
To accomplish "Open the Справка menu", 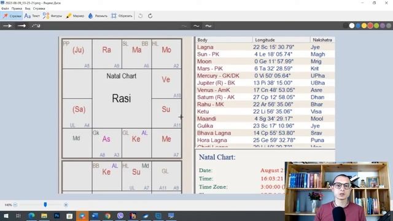I will tap(39, 9).
